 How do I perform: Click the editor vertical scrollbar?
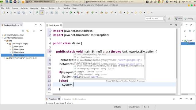(x=177, y=54)
